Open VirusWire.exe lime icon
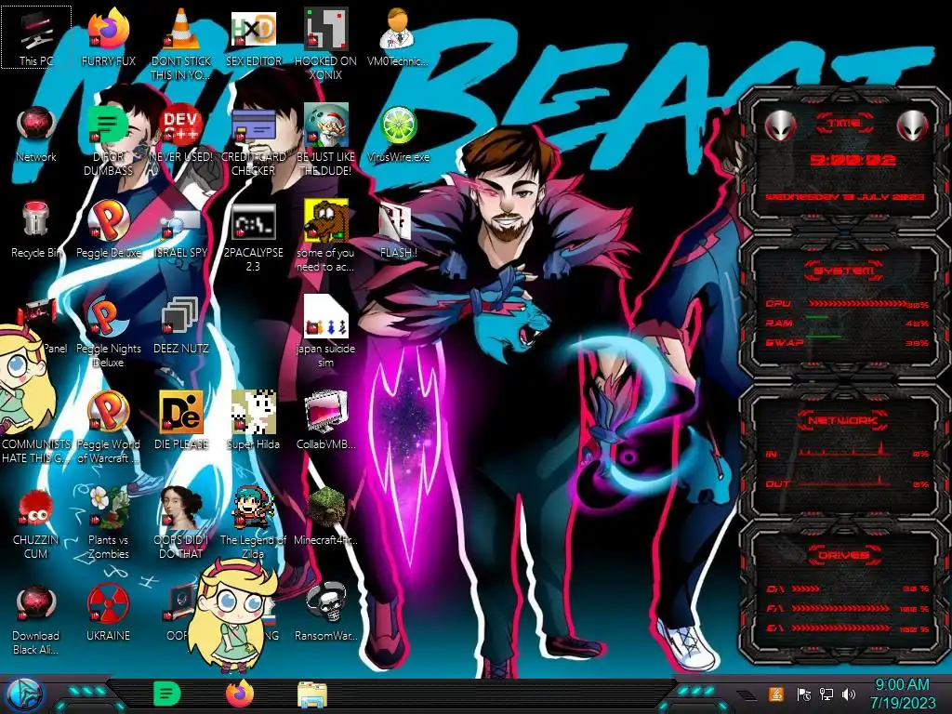The width and height of the screenshot is (952, 714). click(398, 134)
